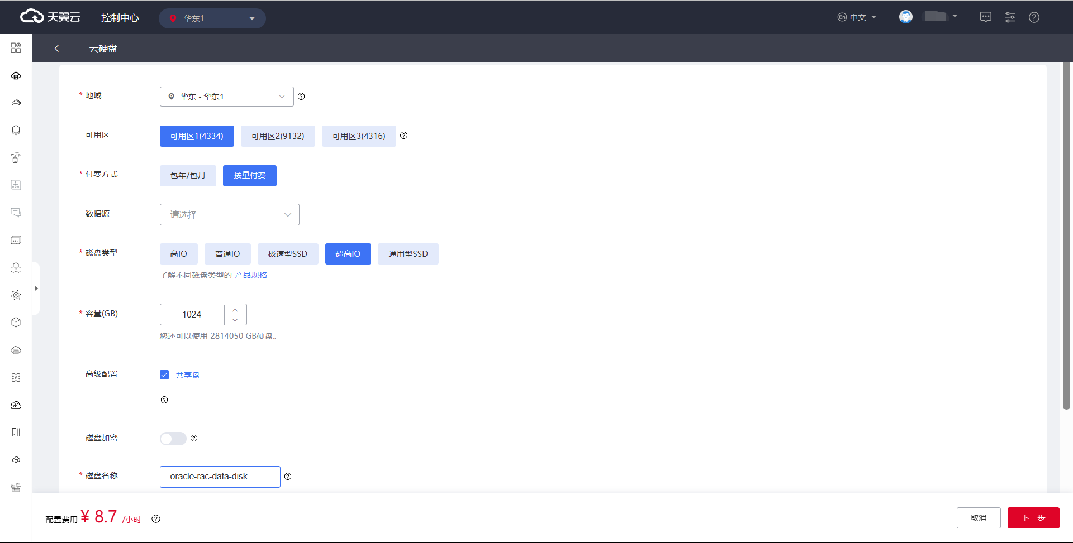Open the 产品规格 link

pyautogui.click(x=251, y=275)
